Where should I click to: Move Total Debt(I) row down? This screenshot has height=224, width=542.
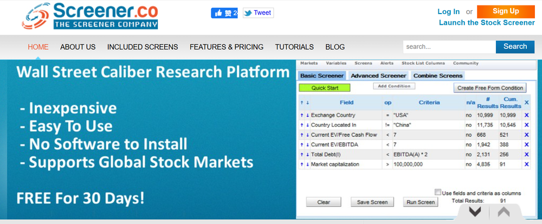[x=307, y=155]
